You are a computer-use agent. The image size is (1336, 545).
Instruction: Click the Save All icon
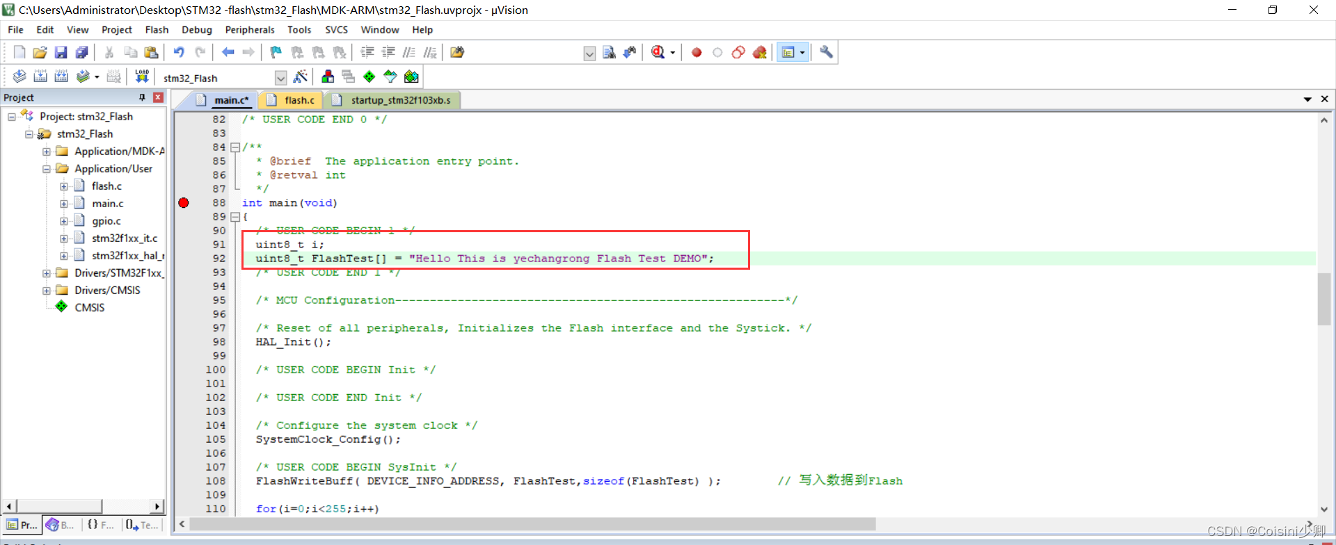81,52
